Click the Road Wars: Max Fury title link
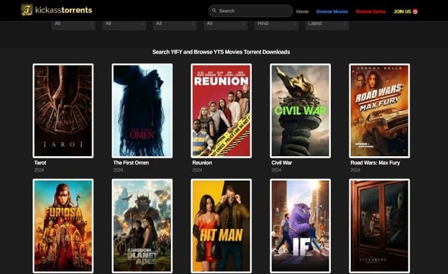Viewport: 448px width, 274px height. tap(375, 163)
